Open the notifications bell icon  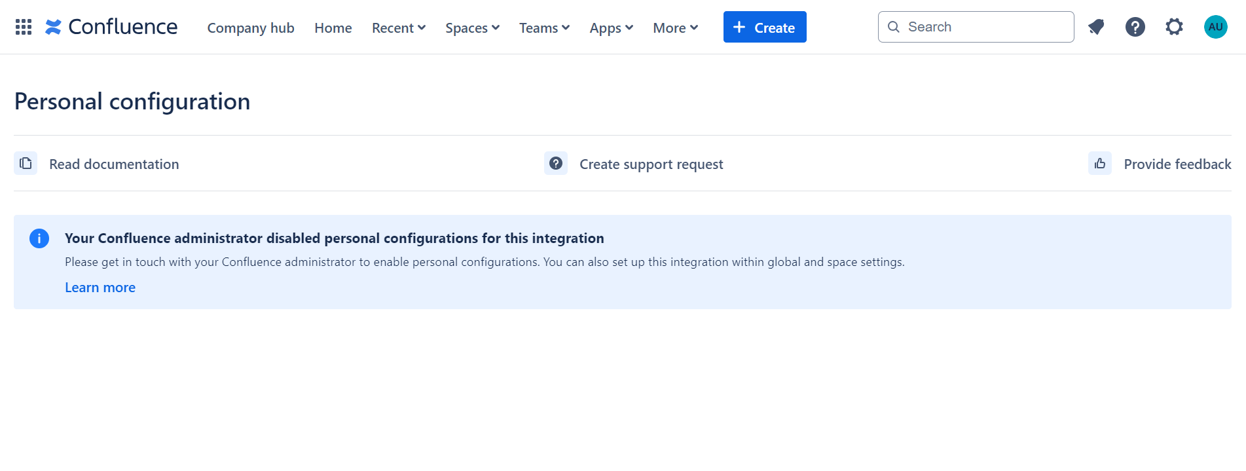tap(1096, 27)
